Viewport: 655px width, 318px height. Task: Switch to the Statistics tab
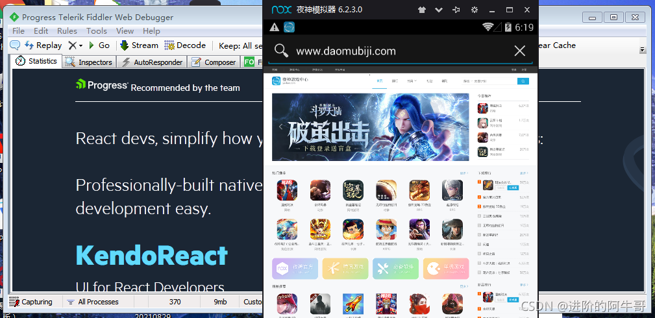(x=36, y=61)
